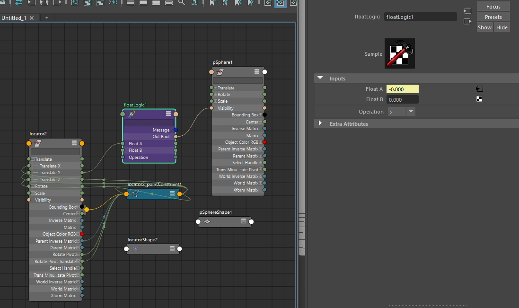The width and height of the screenshot is (519, 308).
Task: Click the magnifying glass search icon
Action: pos(181,3)
